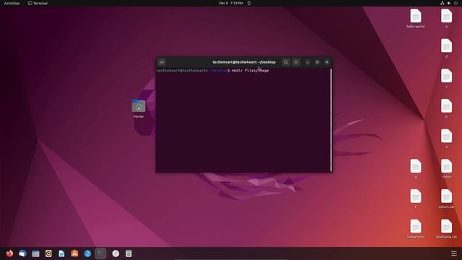
Task: Open the Terminal app menu in top bar
Action: [x=38, y=3]
